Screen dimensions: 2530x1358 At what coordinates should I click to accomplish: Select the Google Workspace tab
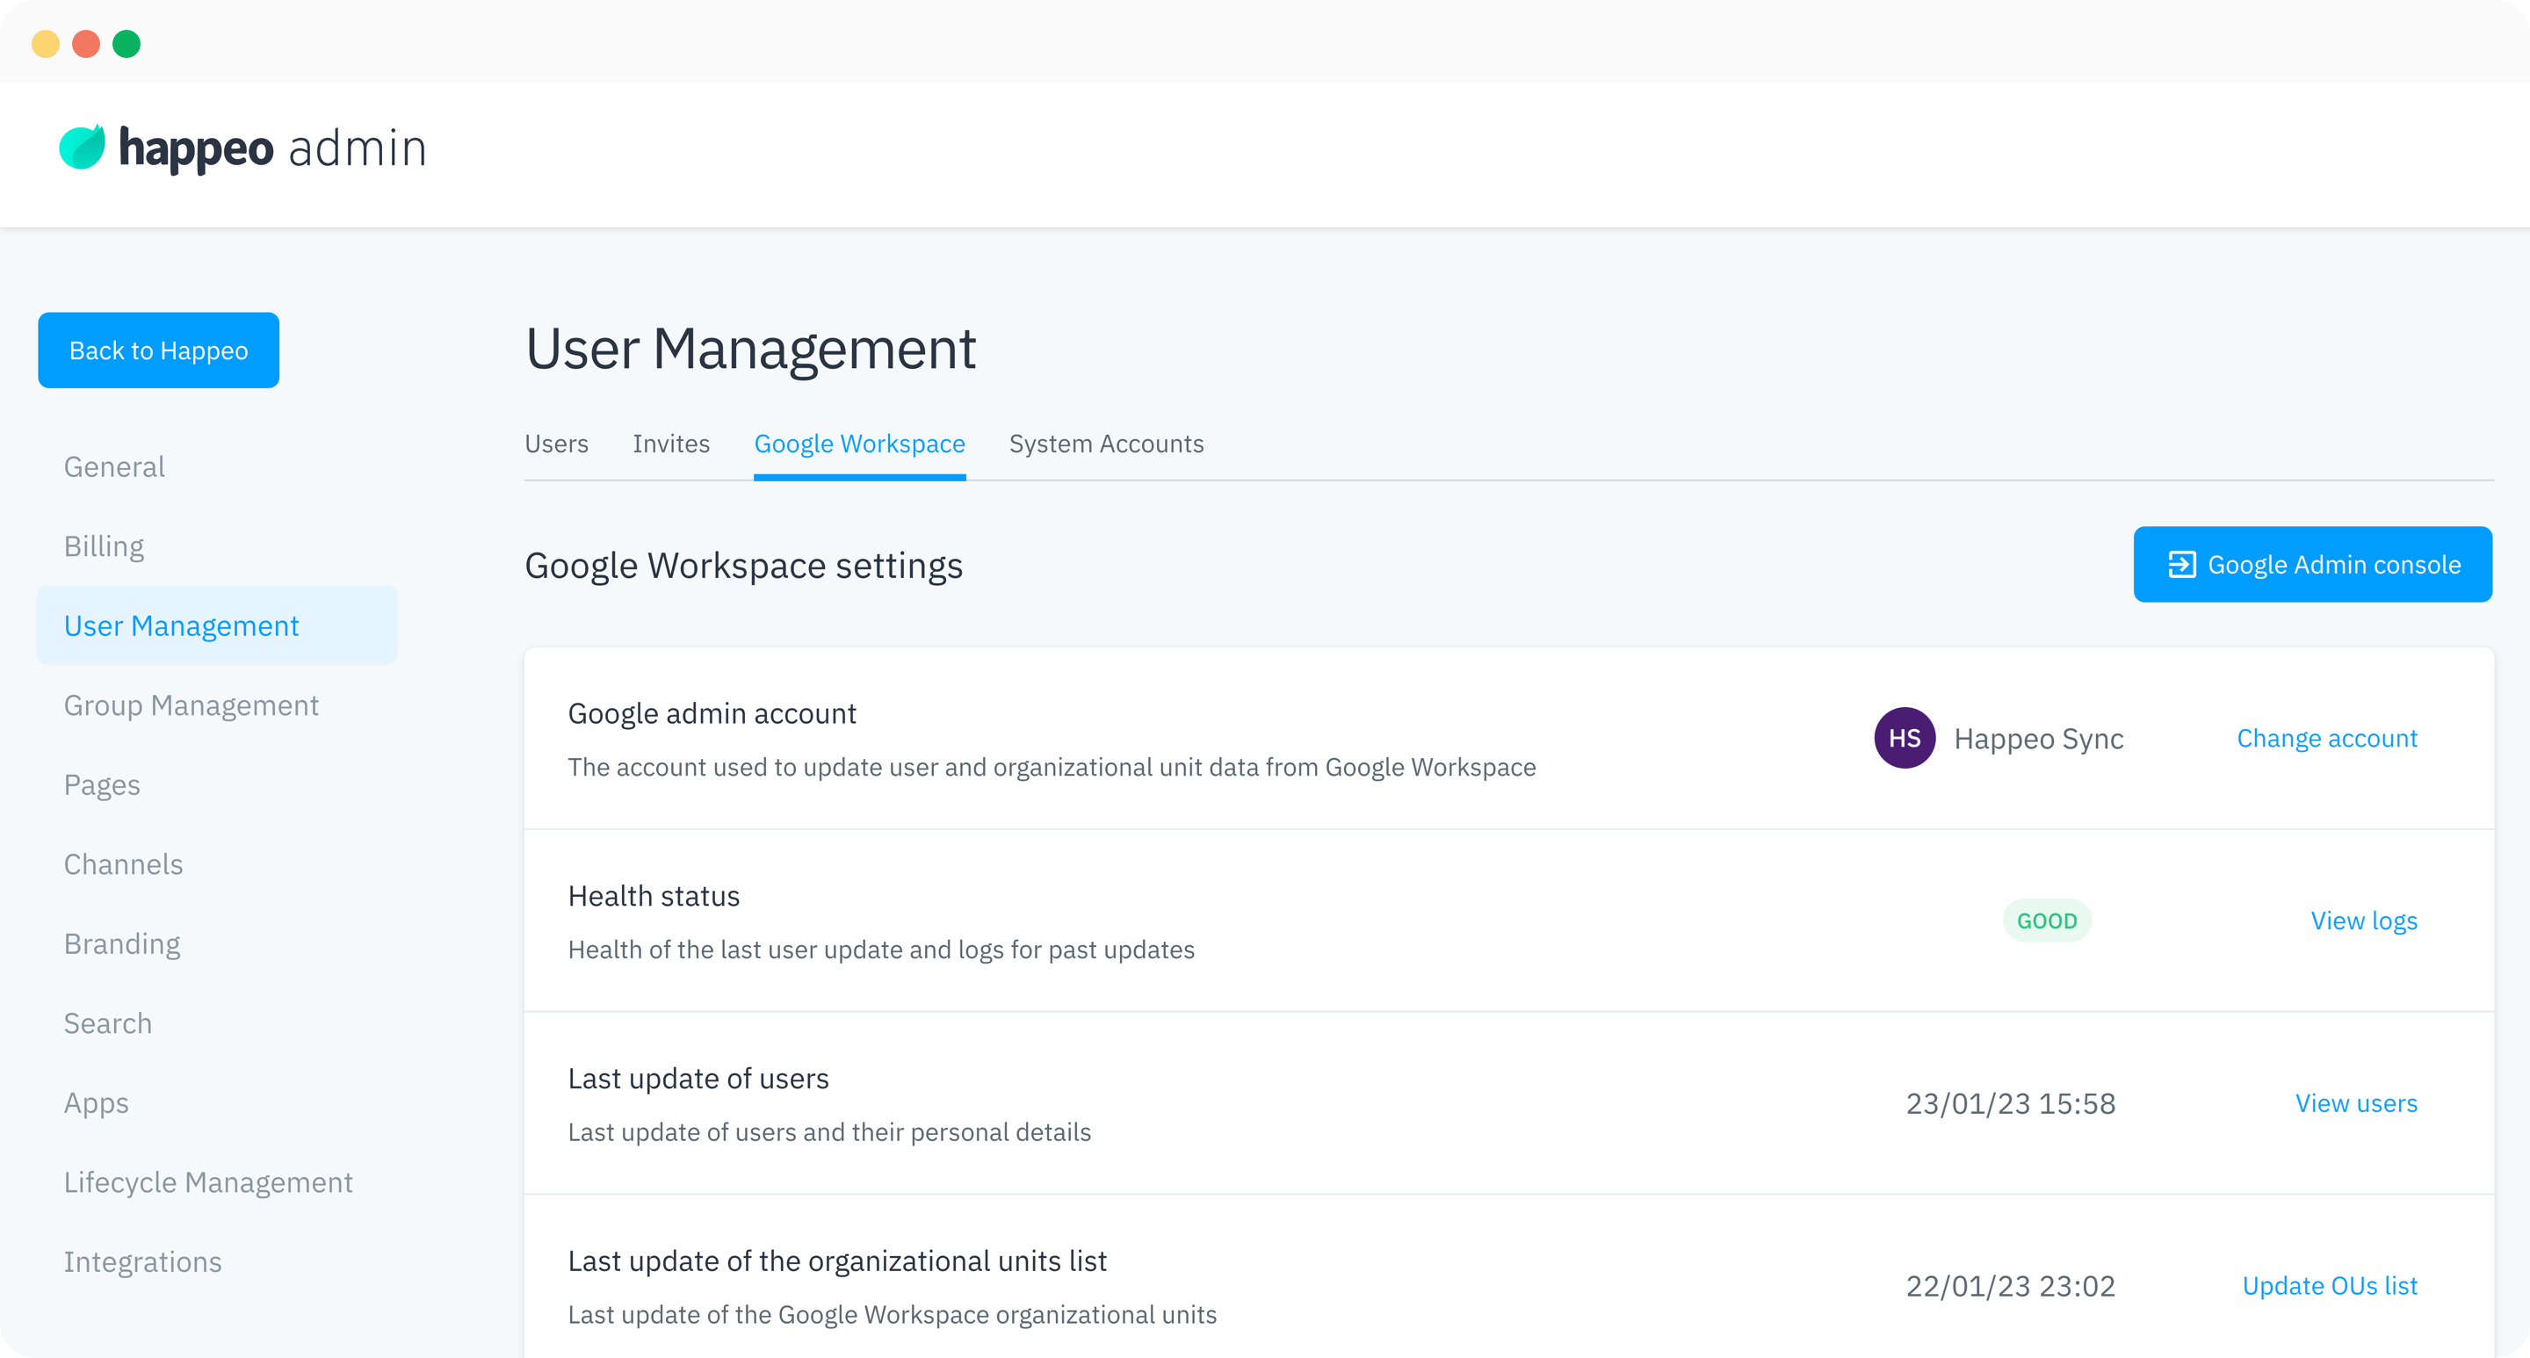point(858,444)
